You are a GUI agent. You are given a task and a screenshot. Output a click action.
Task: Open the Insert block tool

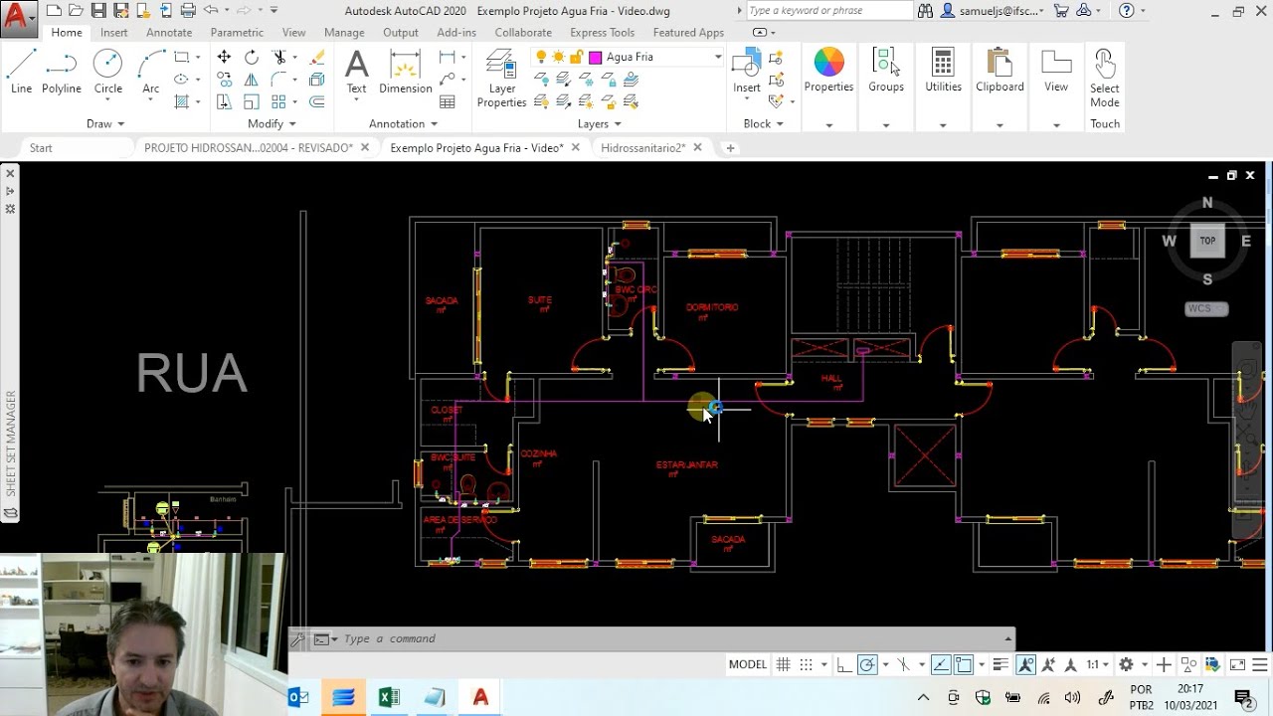coord(747,71)
